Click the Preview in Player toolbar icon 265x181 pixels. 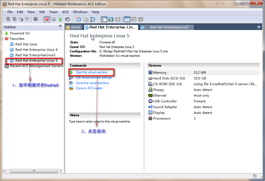36,19
